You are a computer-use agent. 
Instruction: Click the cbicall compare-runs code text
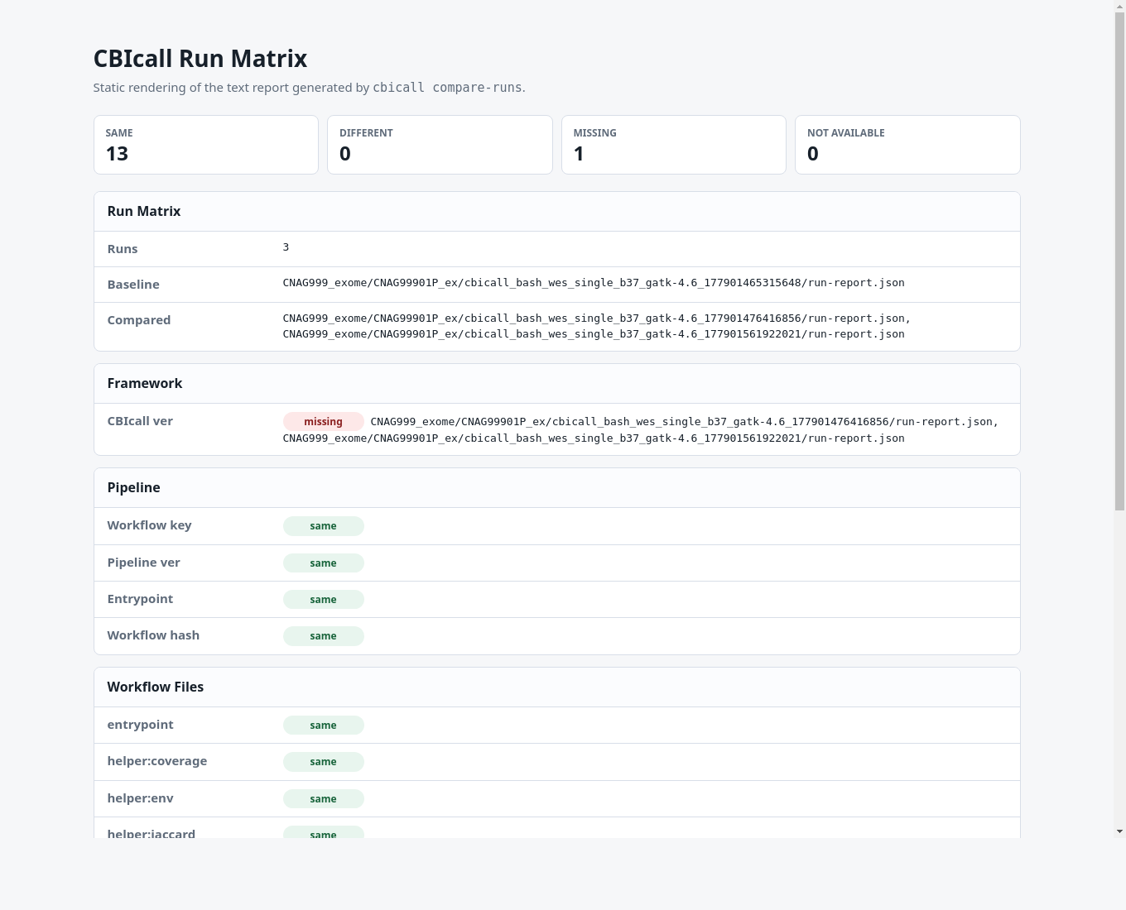[447, 88]
